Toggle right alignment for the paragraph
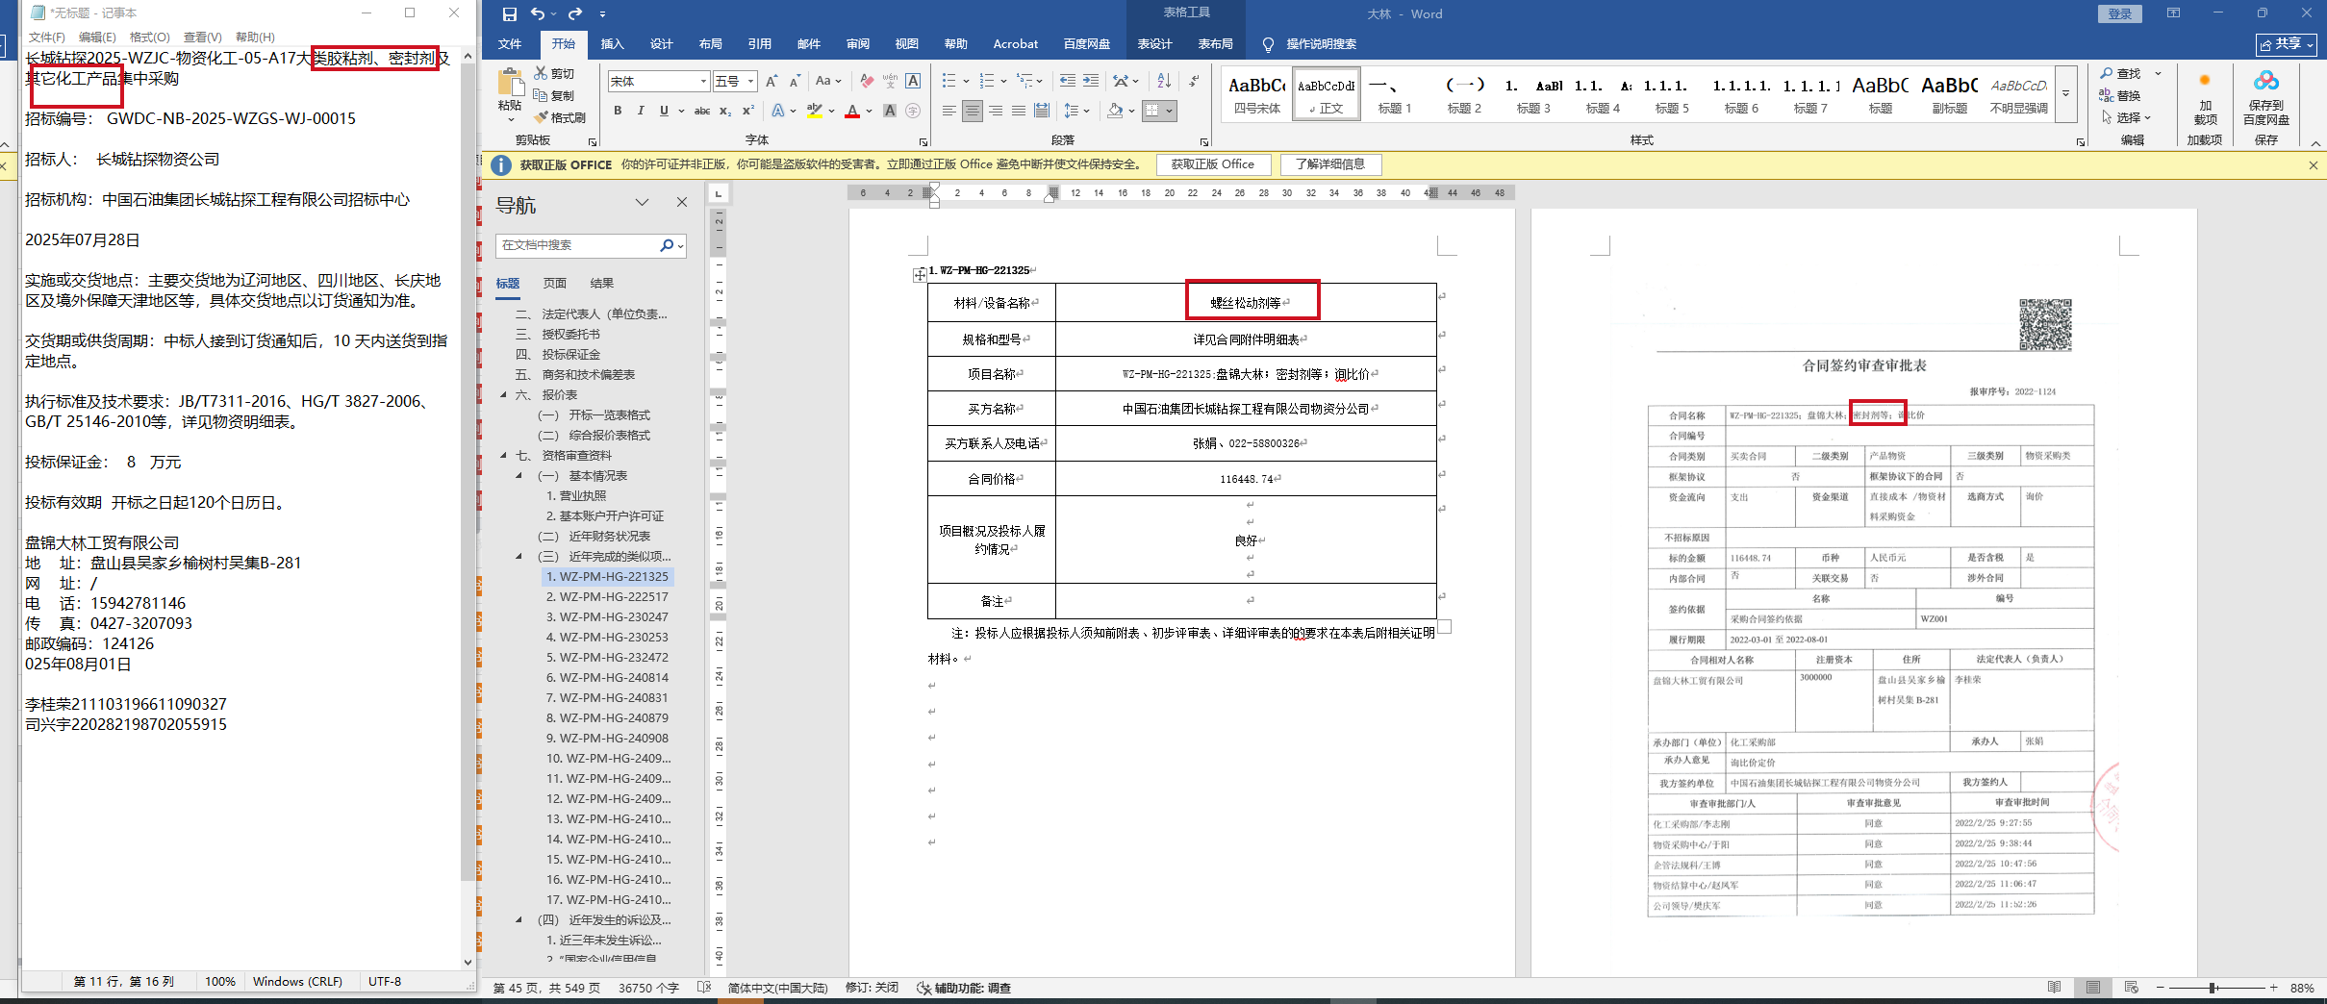2327x1004 pixels. click(x=996, y=111)
